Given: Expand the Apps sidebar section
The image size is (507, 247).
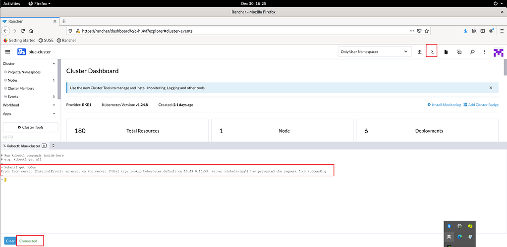Looking at the screenshot, I should 53,113.
